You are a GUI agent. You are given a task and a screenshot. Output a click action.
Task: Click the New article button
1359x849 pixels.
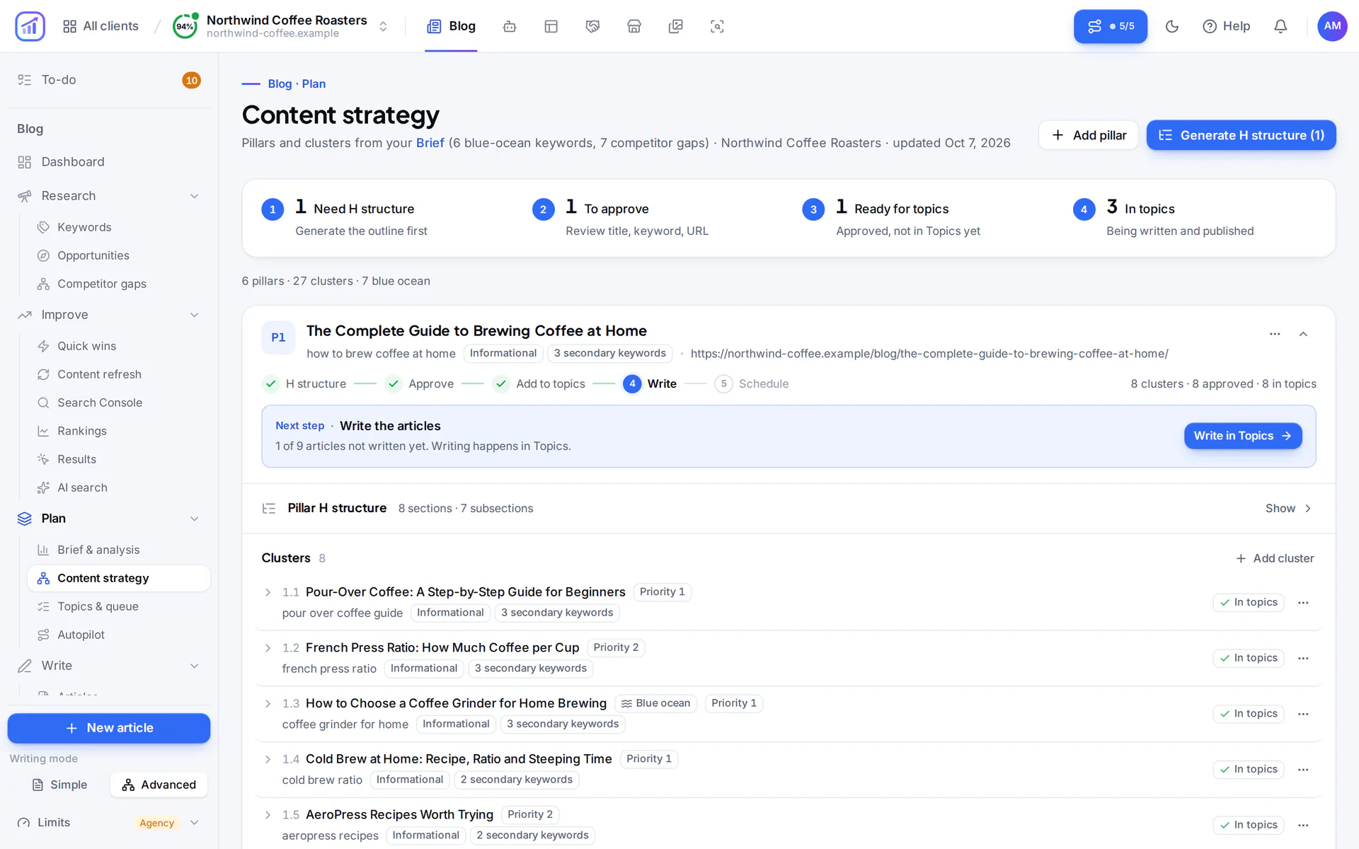coord(109,728)
